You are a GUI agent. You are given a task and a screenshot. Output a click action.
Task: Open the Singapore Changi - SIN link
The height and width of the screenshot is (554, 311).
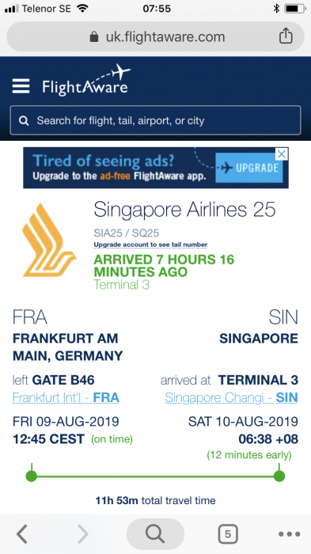[231, 398]
